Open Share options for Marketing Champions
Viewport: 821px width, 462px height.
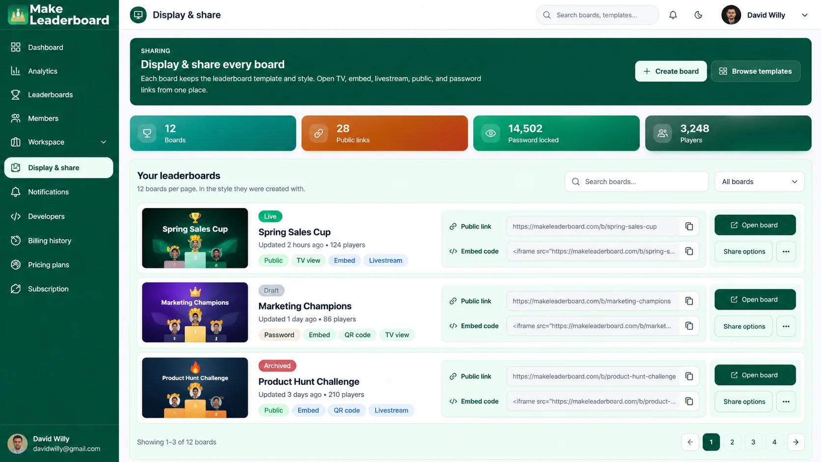pyautogui.click(x=743, y=326)
